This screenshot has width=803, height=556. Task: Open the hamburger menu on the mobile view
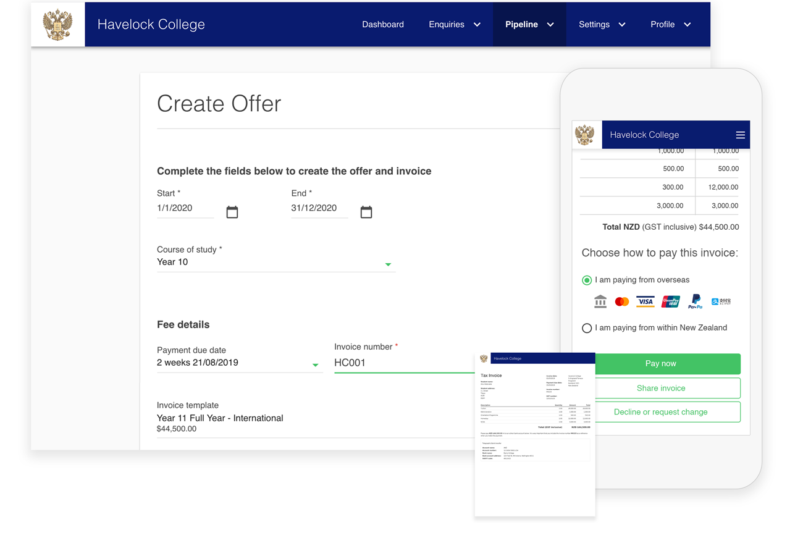click(x=740, y=135)
